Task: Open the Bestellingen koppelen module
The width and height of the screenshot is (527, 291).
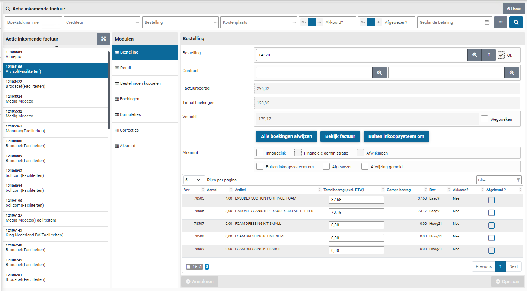Action: (x=140, y=84)
